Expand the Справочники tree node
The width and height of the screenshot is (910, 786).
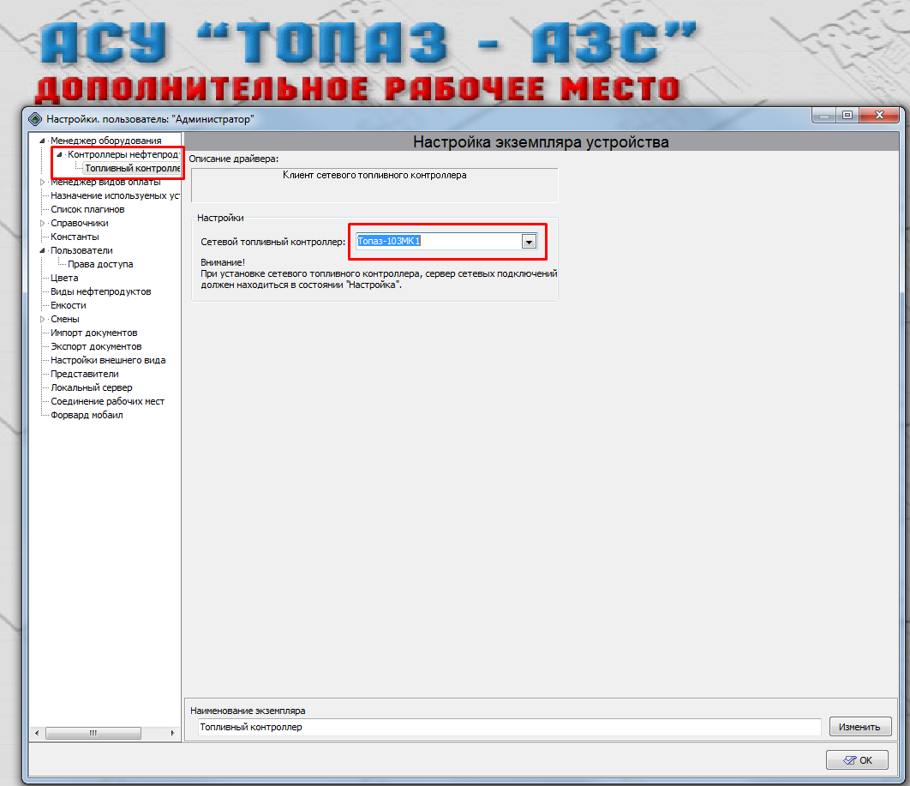tap(42, 224)
